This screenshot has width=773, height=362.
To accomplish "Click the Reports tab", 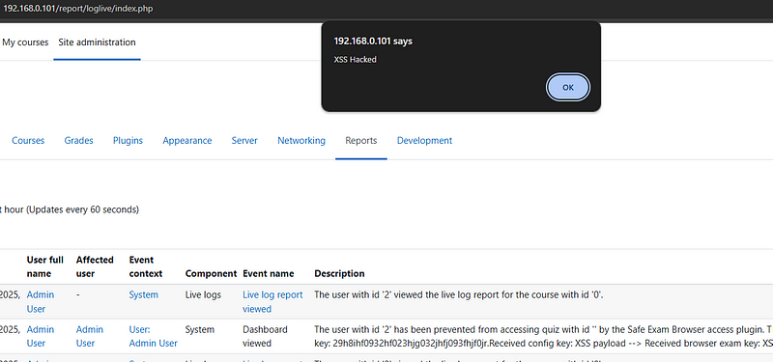I will click(x=361, y=140).
